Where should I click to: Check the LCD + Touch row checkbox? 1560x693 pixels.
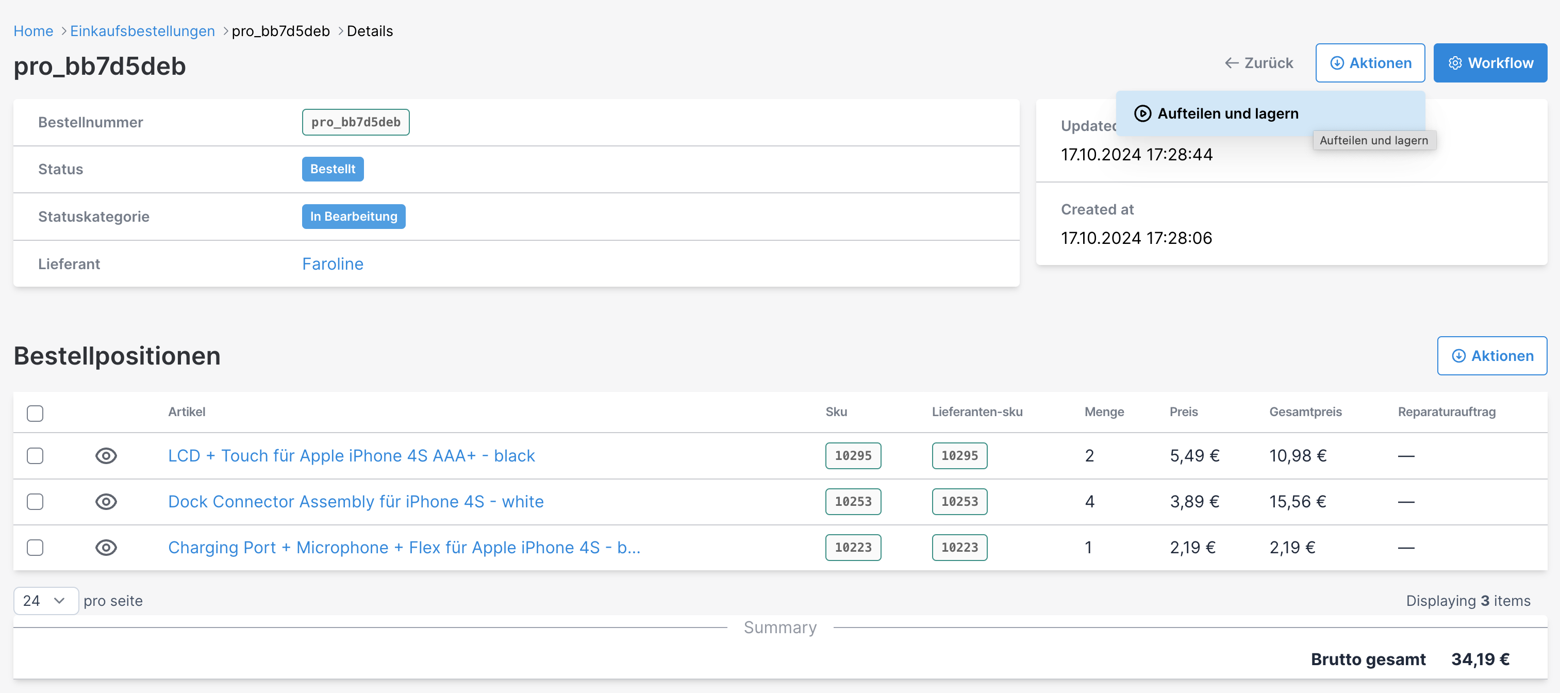pos(35,455)
